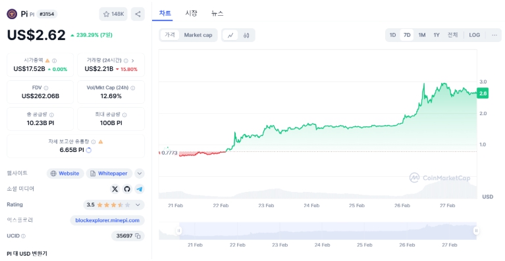Expand the website links dropdown chevron

[140, 174]
